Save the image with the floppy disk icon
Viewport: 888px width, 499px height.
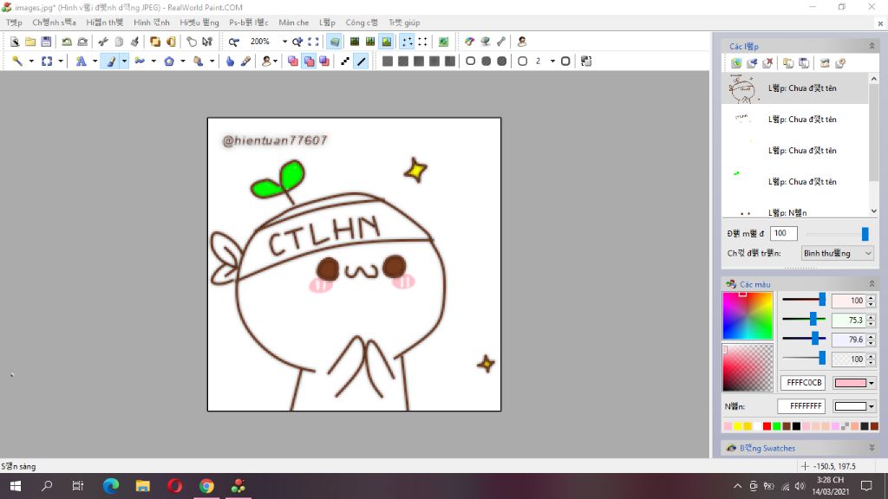[x=47, y=42]
